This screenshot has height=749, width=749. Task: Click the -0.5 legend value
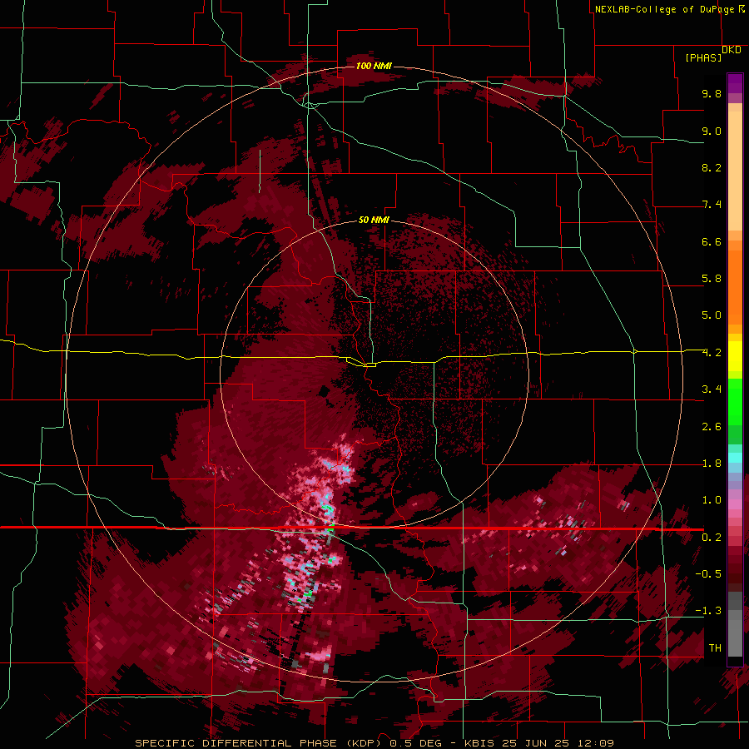[708, 574]
